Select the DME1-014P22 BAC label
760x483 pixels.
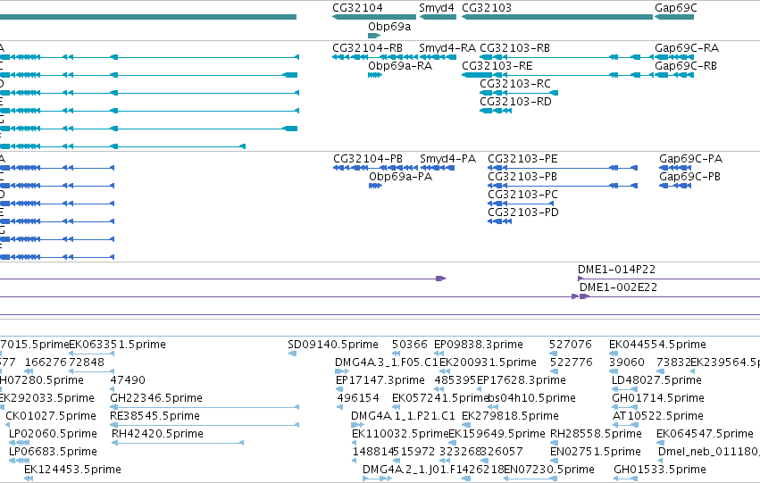click(616, 270)
